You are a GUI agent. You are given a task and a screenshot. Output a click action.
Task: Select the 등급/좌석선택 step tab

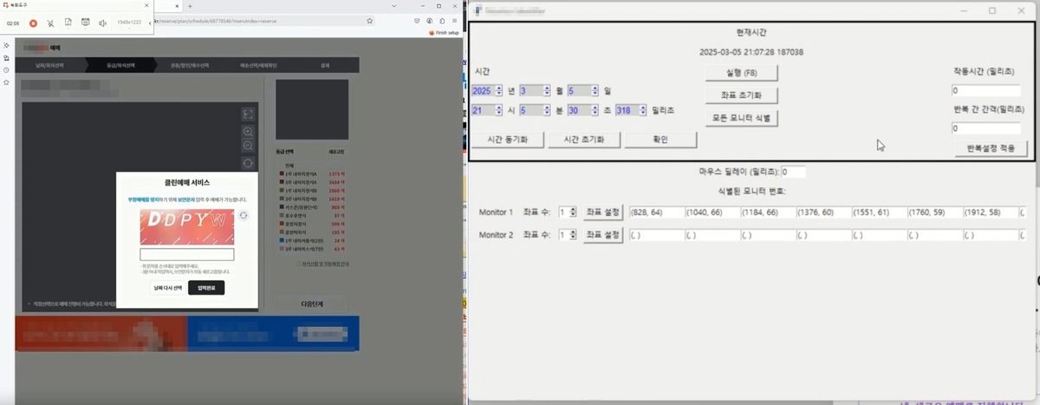[x=120, y=65]
